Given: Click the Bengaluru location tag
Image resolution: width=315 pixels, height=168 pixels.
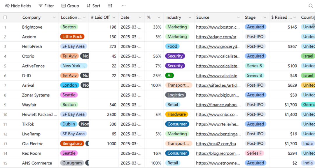Looking at the screenshot, I should point(72,143).
